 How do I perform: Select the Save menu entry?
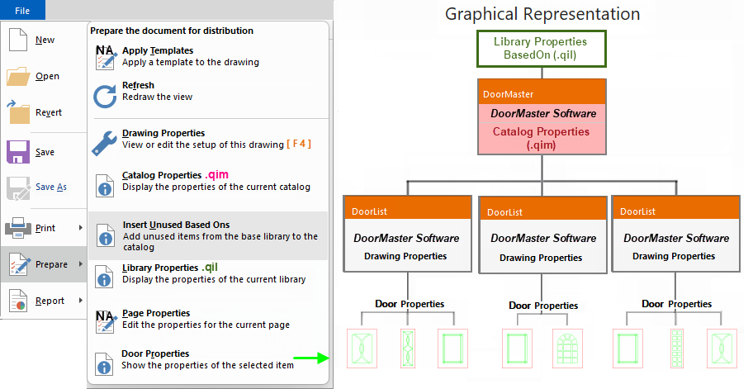[45, 152]
